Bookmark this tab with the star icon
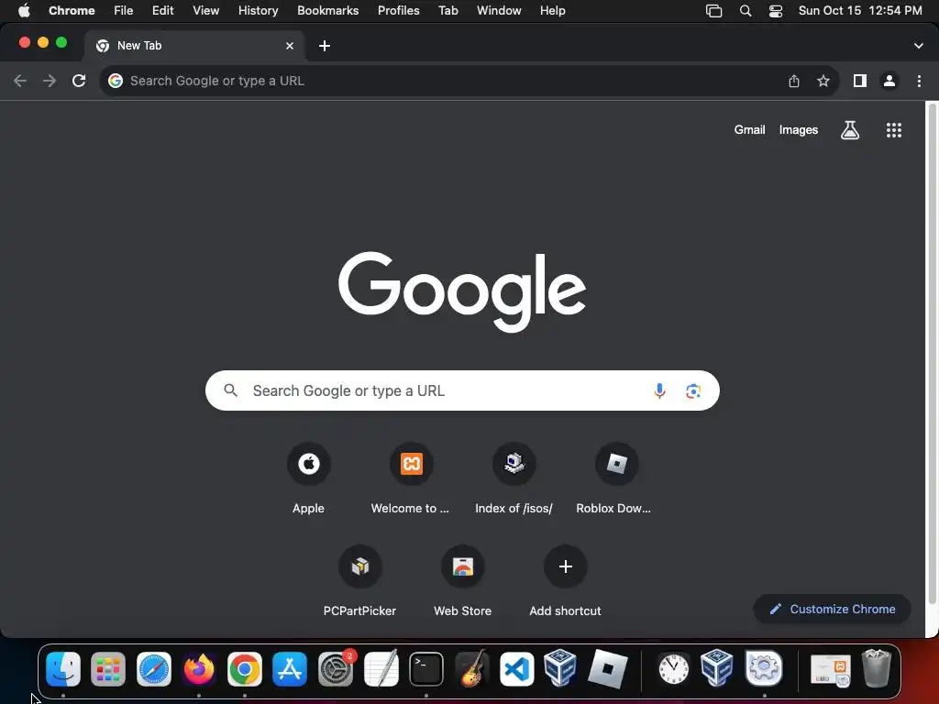 pyautogui.click(x=823, y=81)
